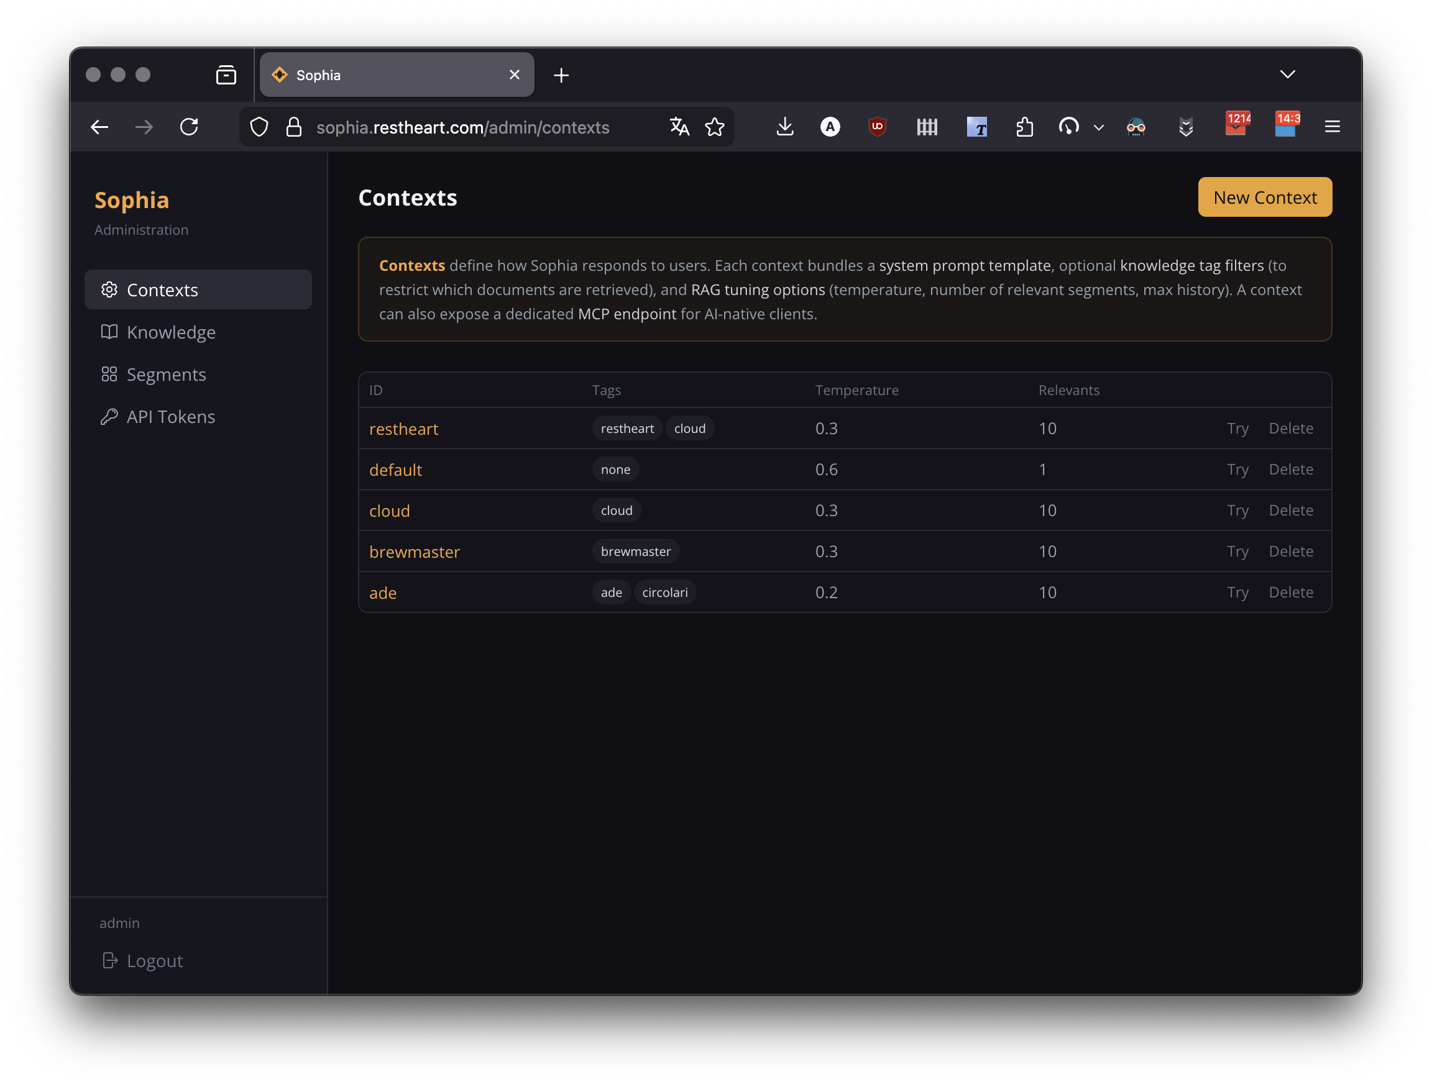This screenshot has width=1432, height=1087.
Task: Expand the tab list chevron at top right
Action: click(1288, 74)
